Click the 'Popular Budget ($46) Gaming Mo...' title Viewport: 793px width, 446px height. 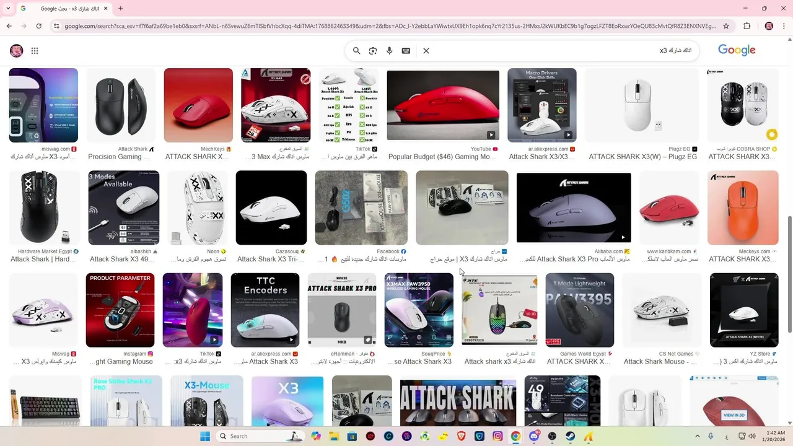(x=442, y=157)
